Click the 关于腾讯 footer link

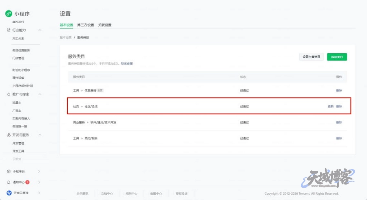click(82, 193)
